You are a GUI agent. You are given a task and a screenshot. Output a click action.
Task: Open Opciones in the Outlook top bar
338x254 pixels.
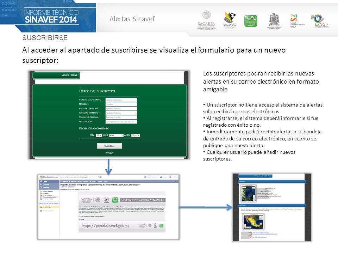click(164, 177)
